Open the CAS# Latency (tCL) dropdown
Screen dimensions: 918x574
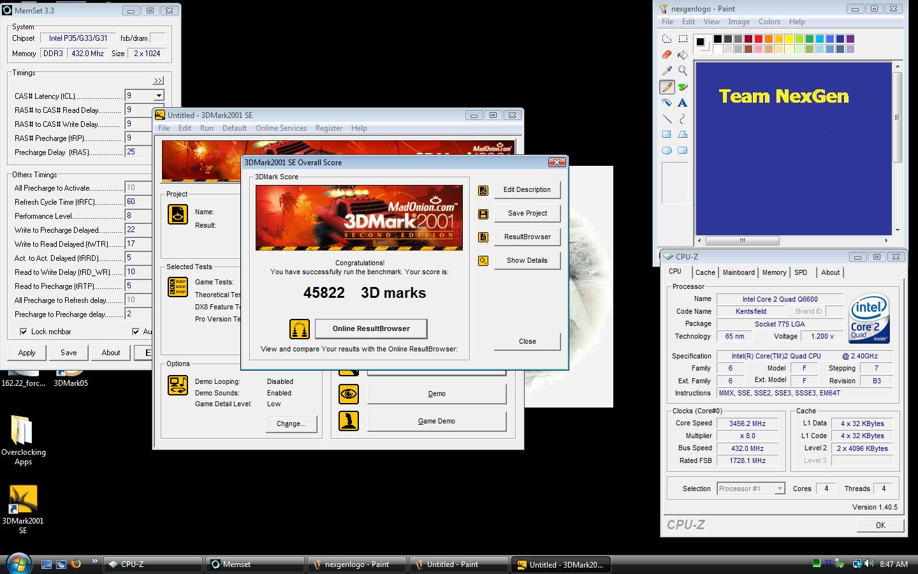coord(159,96)
